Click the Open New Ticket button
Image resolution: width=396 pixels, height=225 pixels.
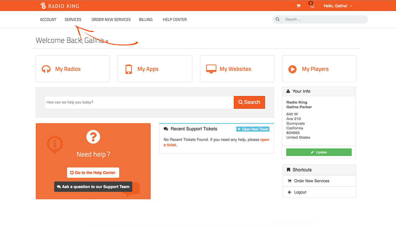click(253, 129)
